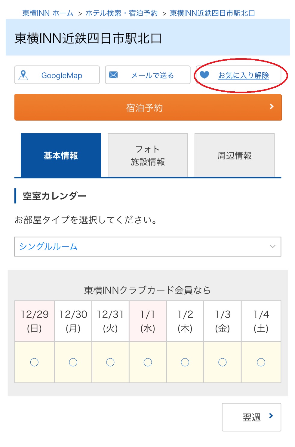
Task: Open 東横INN ホーム breadcrumb link
Action: coord(48,13)
